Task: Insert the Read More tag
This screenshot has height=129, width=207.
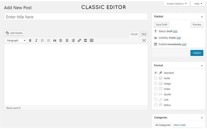Action: (x=85, y=41)
